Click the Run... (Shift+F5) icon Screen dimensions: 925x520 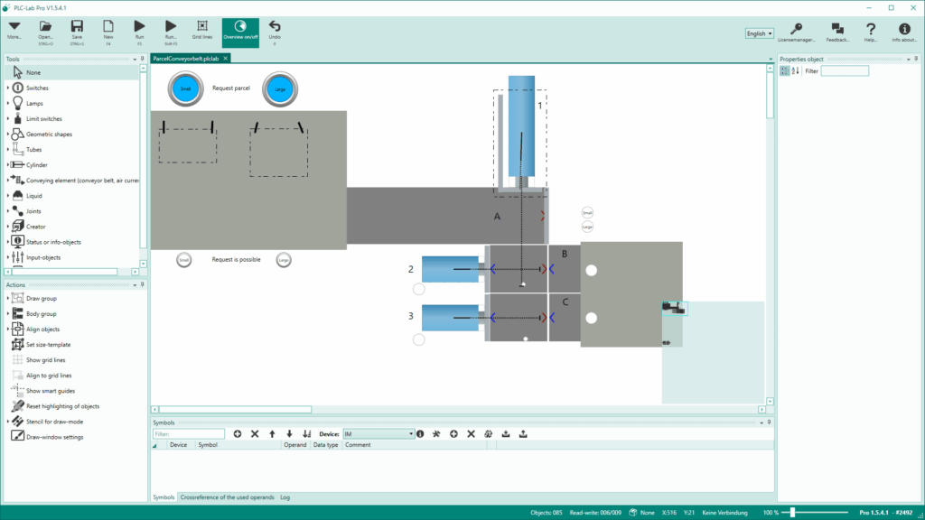(171, 32)
